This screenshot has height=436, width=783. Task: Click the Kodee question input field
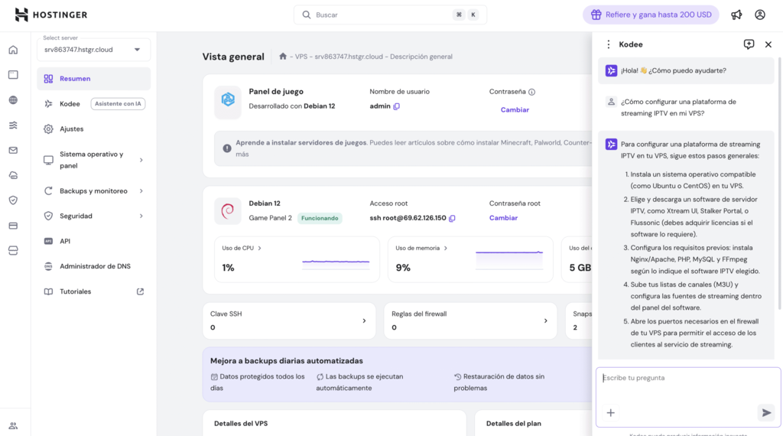coord(687,379)
